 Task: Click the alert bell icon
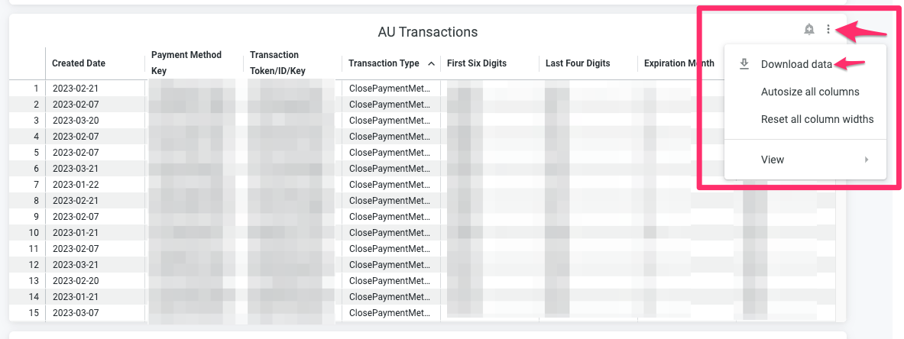point(809,30)
